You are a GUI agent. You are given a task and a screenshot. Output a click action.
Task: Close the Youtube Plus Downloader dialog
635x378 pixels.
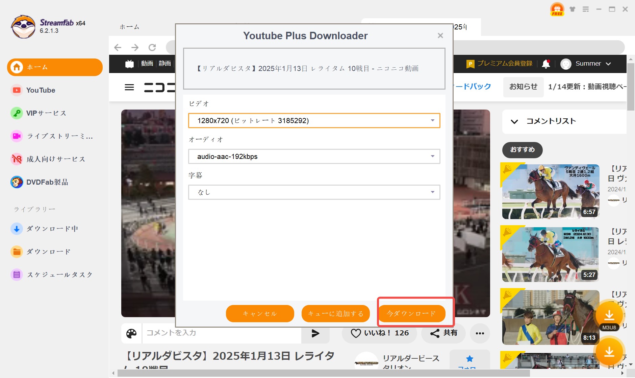[440, 36]
